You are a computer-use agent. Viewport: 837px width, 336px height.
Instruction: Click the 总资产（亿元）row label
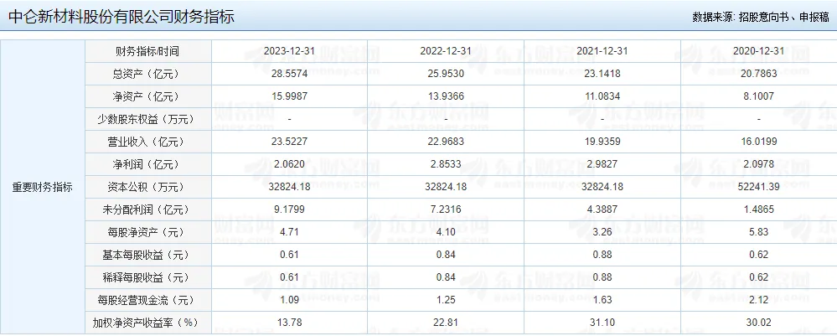point(147,75)
